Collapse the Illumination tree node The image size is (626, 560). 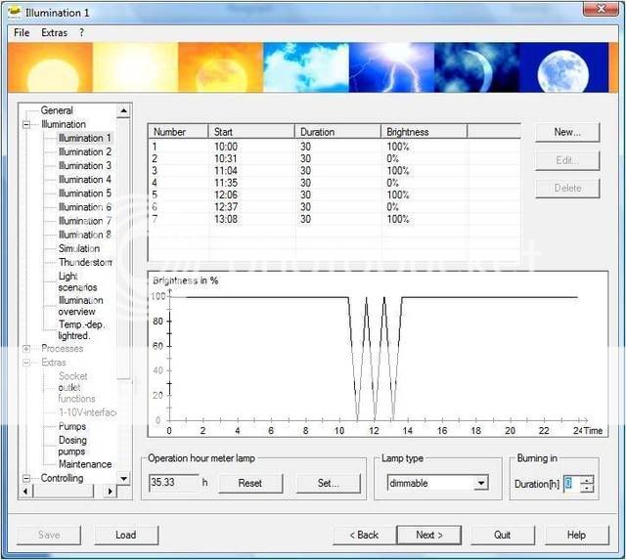[26, 125]
